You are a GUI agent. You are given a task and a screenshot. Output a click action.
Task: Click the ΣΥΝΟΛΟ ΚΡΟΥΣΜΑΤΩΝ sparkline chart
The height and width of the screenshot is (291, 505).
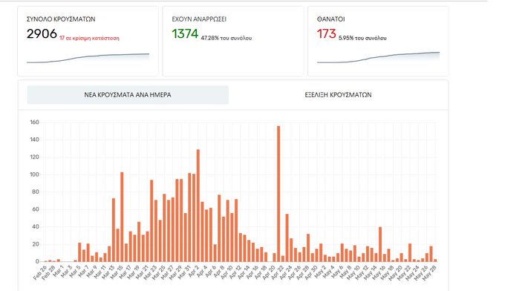[88, 58]
